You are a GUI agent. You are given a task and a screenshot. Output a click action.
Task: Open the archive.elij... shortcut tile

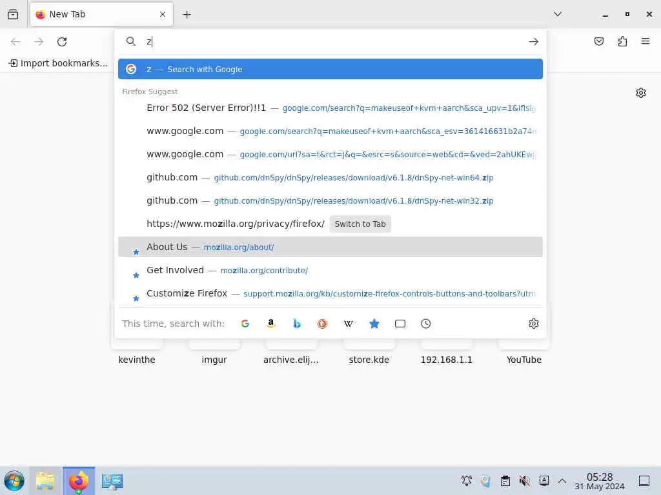[x=291, y=353]
